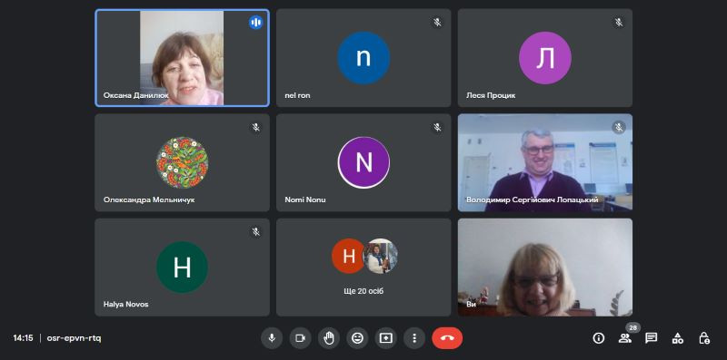
Task: Open host controls lock icon
Action: click(x=704, y=338)
